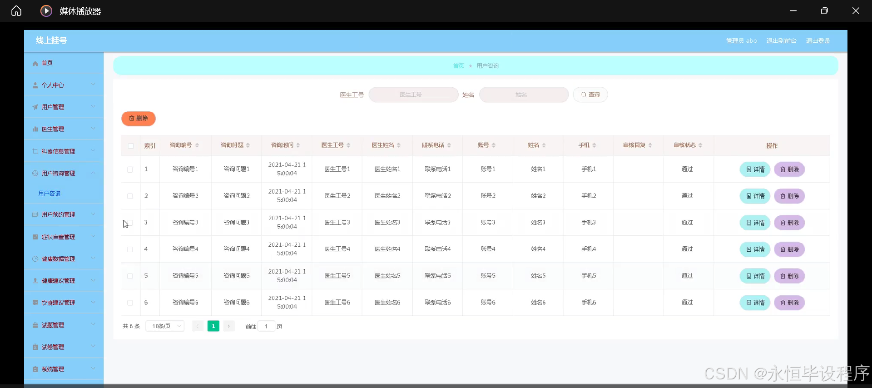Click the 医生管理 chart icon
The image size is (872, 388).
coord(35,129)
